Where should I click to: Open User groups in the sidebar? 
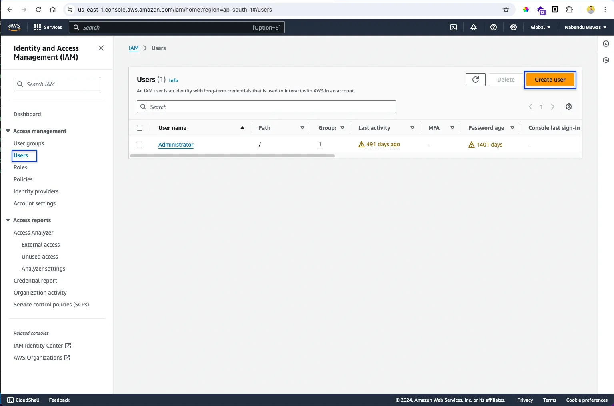29,143
